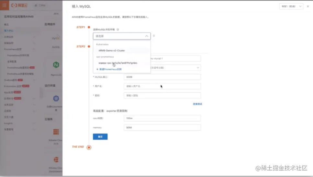
Task: Click the help icon beside MySQL environment label
Action: click(x=118, y=29)
